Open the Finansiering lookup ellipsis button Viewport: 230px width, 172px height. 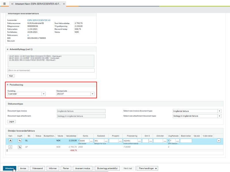pyautogui.click(x=139, y=141)
